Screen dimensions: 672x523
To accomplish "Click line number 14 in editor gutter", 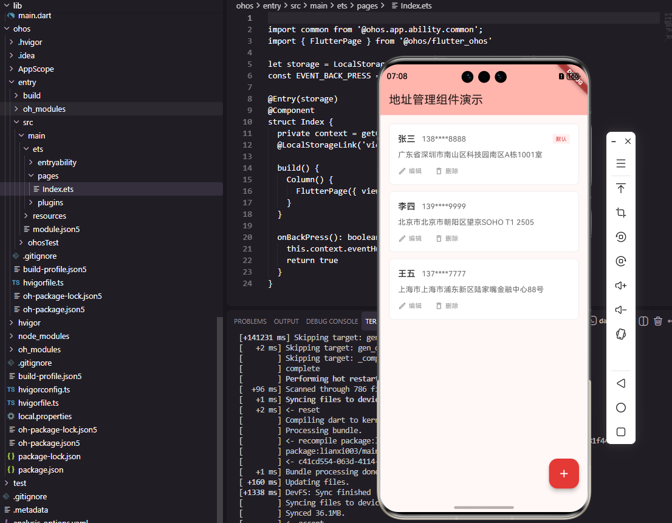I will (x=247, y=168).
